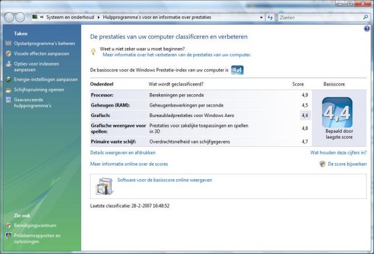Open 'Visuele effecten aanpassen' task link
The height and width of the screenshot is (254, 374).
[41, 53]
